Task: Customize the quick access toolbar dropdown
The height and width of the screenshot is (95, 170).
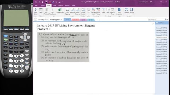Action: click(x=63, y=2)
